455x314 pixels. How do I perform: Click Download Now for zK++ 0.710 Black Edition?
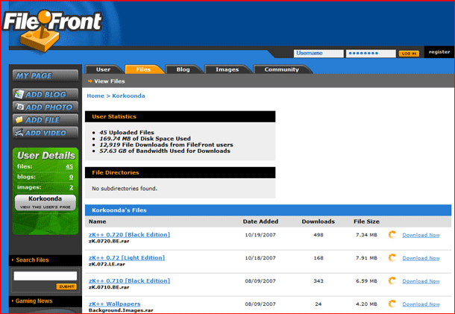click(x=421, y=281)
